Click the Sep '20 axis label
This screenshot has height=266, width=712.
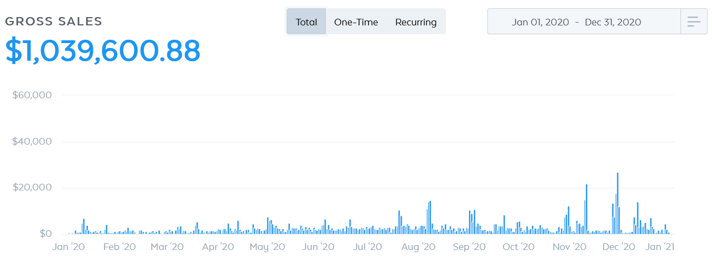coord(469,247)
